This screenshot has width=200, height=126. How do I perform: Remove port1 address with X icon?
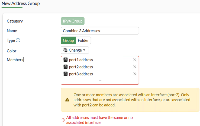click(135, 60)
